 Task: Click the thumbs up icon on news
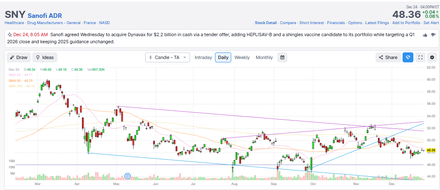[x=425, y=35]
